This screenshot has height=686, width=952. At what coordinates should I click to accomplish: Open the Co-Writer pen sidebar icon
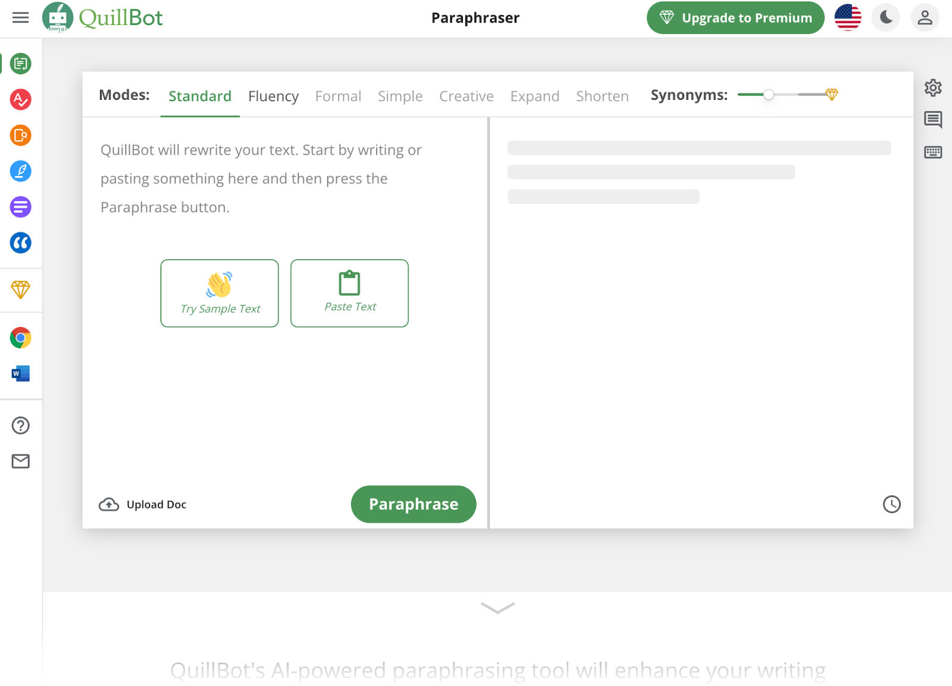click(21, 171)
